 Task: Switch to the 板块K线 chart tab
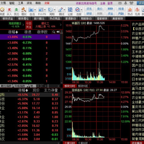83,86
